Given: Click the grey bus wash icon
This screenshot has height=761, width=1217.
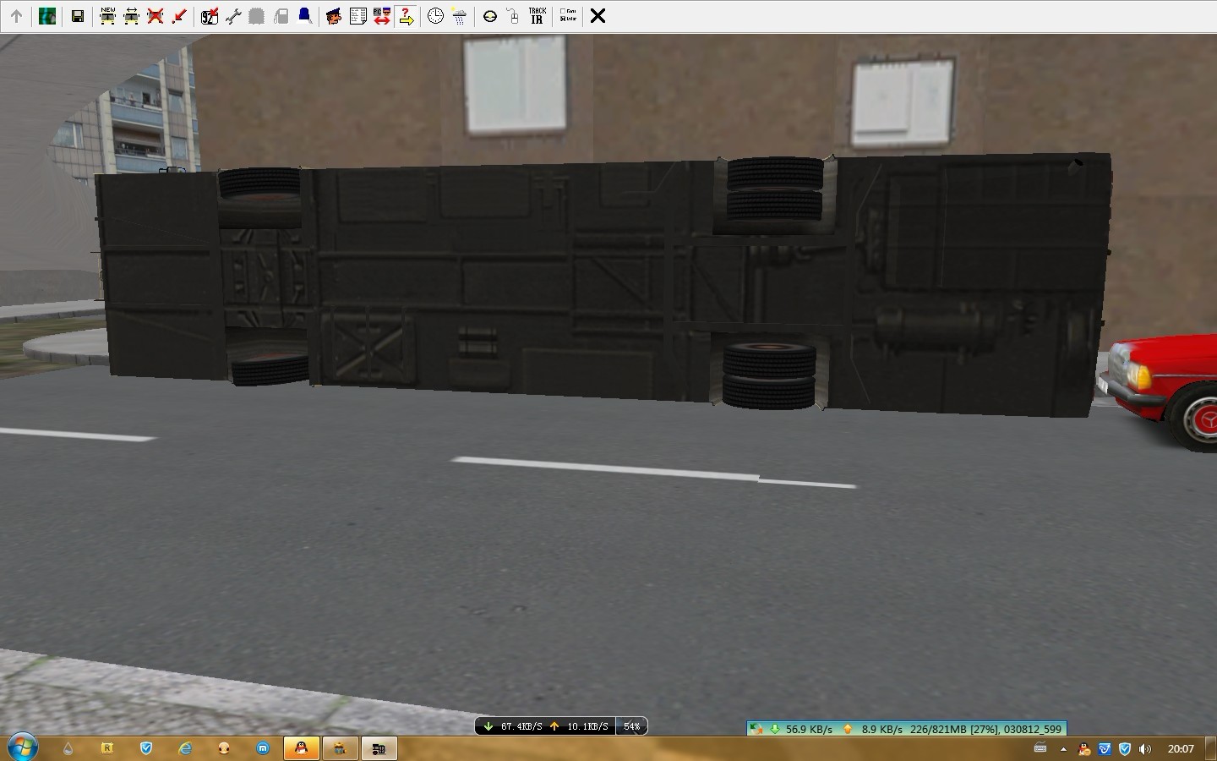Looking at the screenshot, I should [257, 16].
